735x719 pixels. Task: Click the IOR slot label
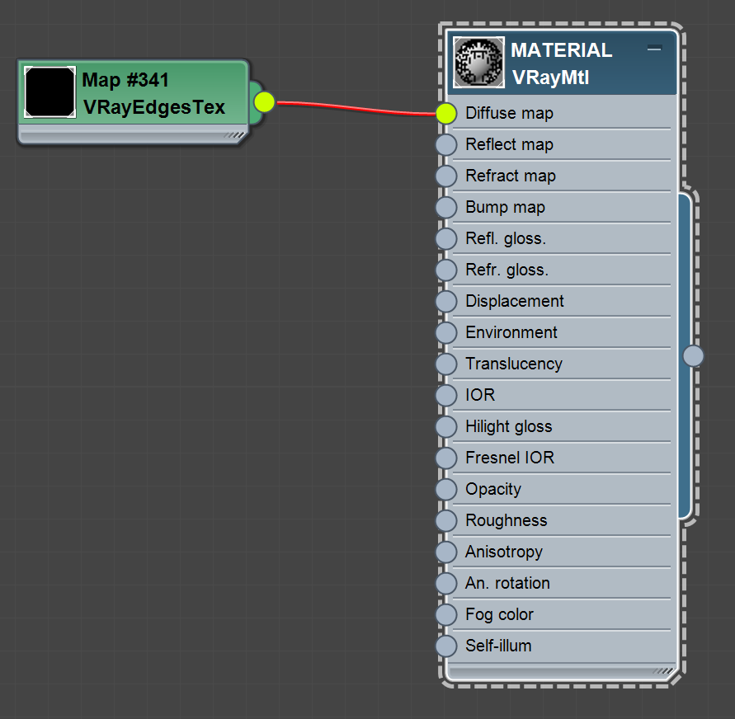click(480, 395)
